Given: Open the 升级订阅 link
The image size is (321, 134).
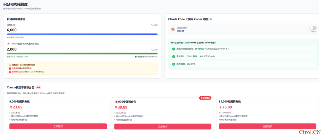Looking at the screenshot, I should 15,68.
